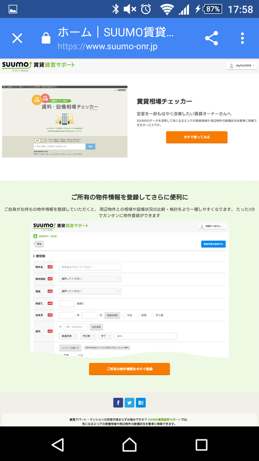Tap the 賃貸相場チェッカー heading
259x461 pixels.
[x=165, y=102]
